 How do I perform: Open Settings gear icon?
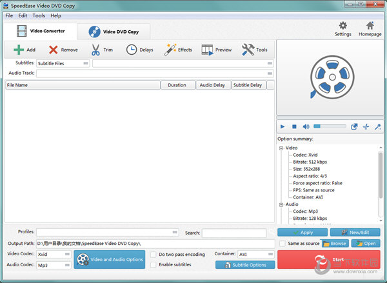343,29
